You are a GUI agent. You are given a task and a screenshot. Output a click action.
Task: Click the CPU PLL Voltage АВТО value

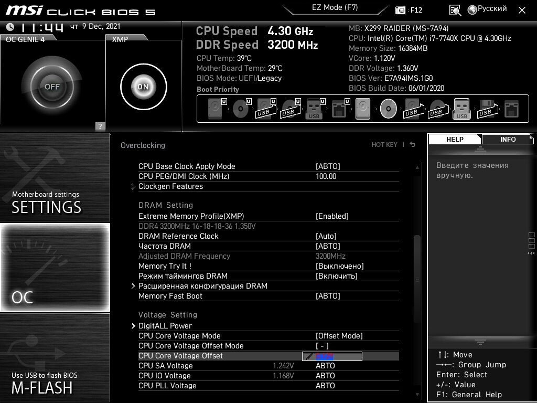(325, 386)
